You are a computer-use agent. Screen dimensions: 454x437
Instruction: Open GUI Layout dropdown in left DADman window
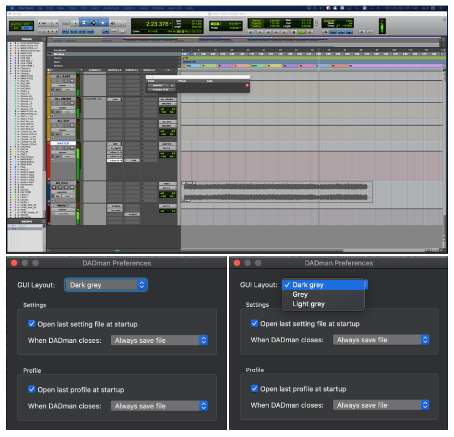point(106,285)
